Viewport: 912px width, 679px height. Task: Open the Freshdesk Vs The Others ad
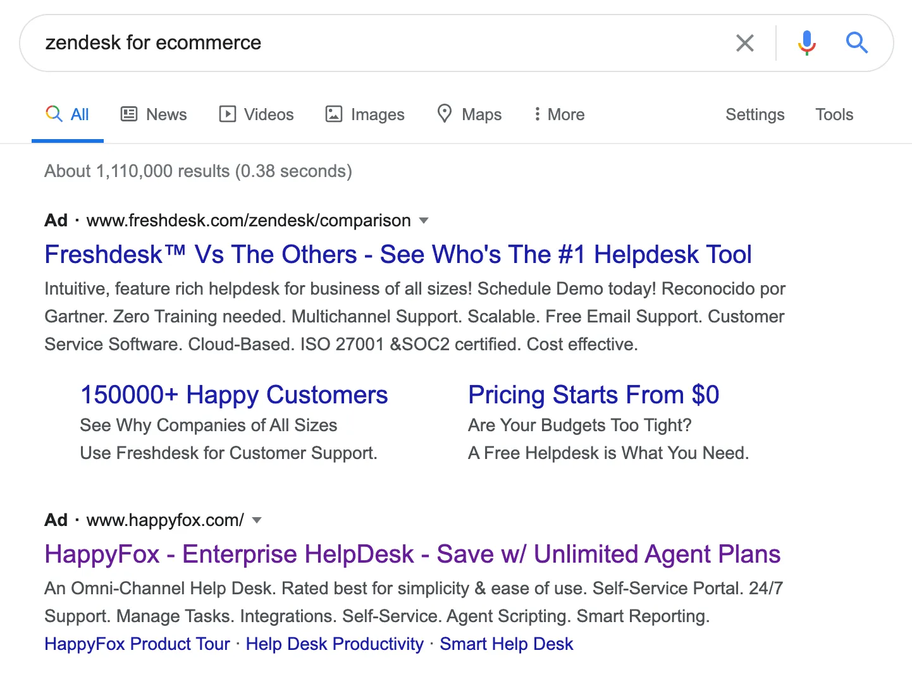click(x=398, y=254)
